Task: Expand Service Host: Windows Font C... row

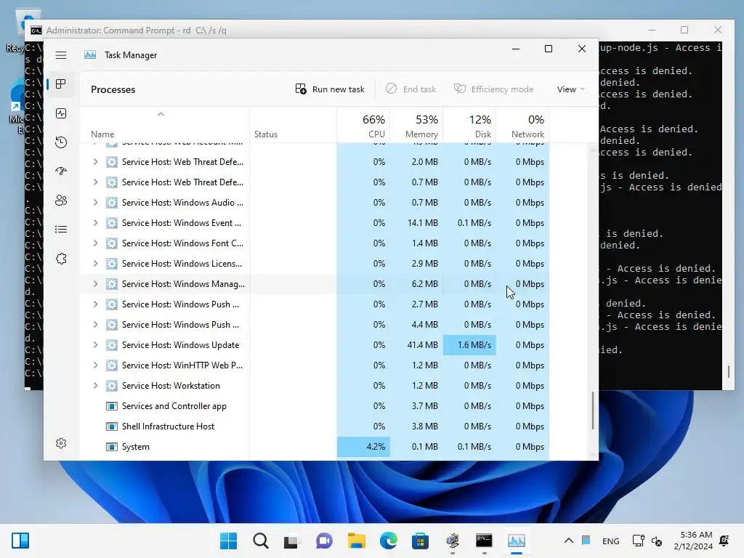Action: click(95, 243)
